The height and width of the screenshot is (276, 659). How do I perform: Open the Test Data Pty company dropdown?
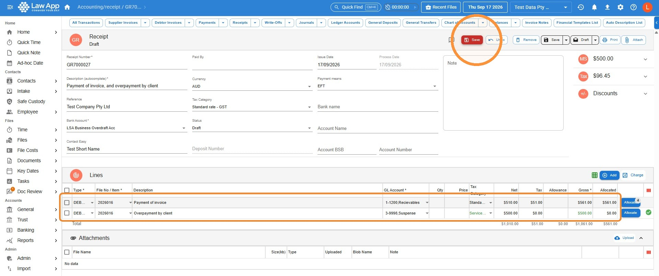[x=541, y=7]
